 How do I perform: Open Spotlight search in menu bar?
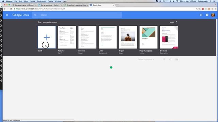click(x=211, y=1)
